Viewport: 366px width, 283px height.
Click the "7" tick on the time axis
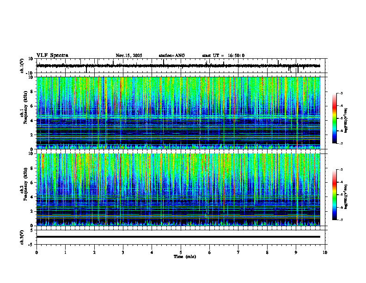pos(238,252)
